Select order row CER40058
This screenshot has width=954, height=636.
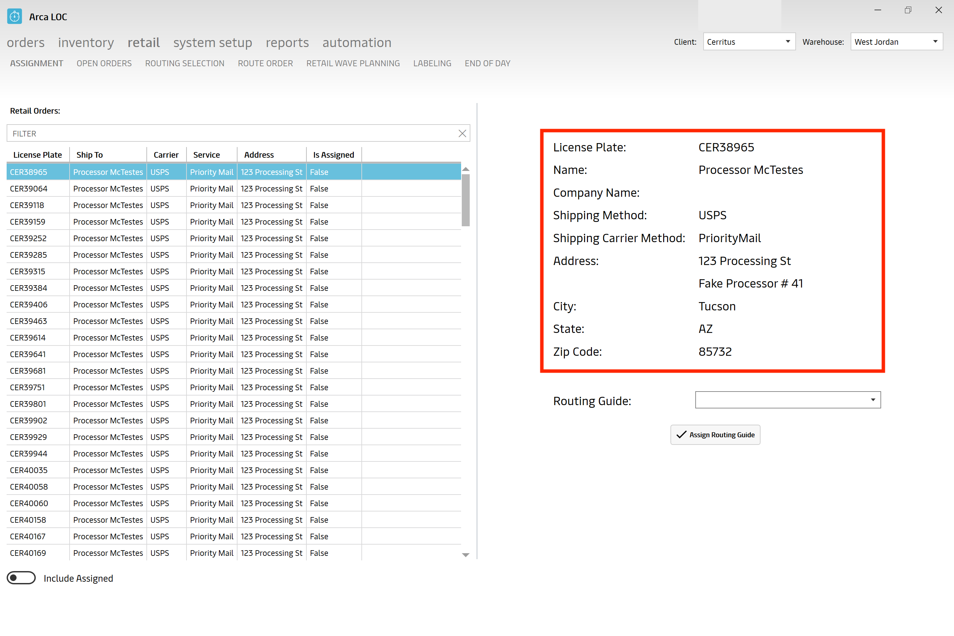tap(234, 487)
